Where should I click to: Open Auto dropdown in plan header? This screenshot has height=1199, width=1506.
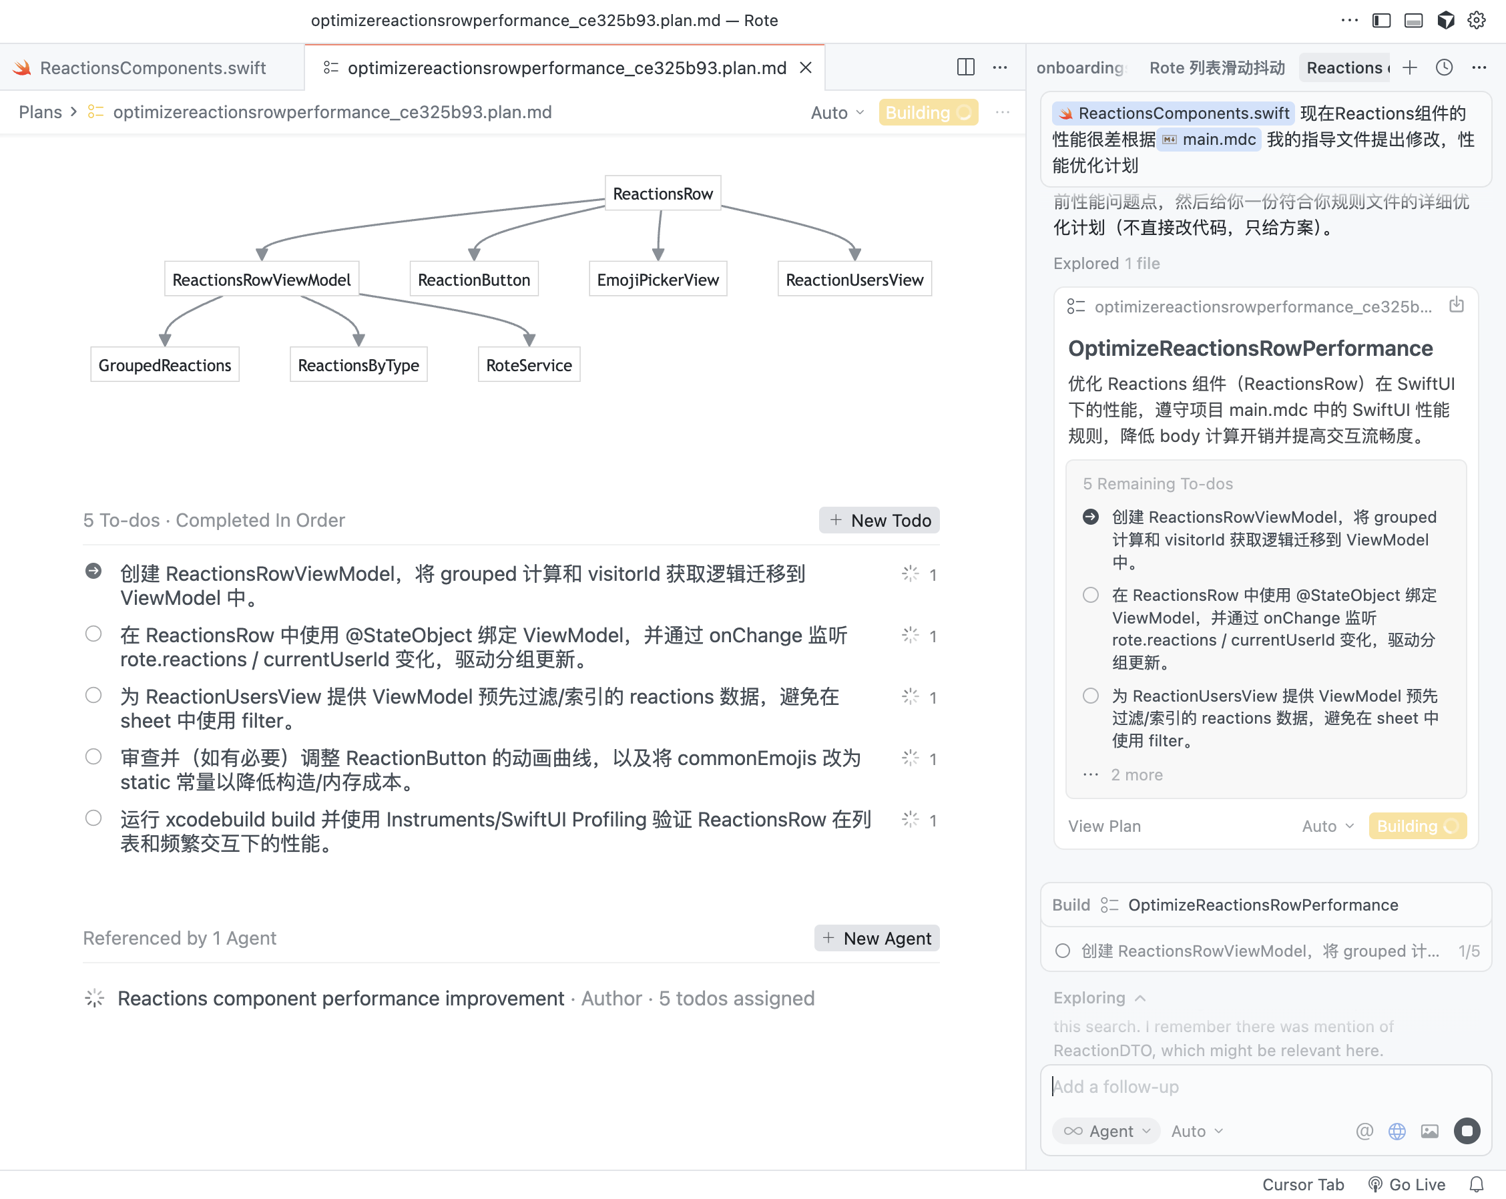click(x=838, y=113)
